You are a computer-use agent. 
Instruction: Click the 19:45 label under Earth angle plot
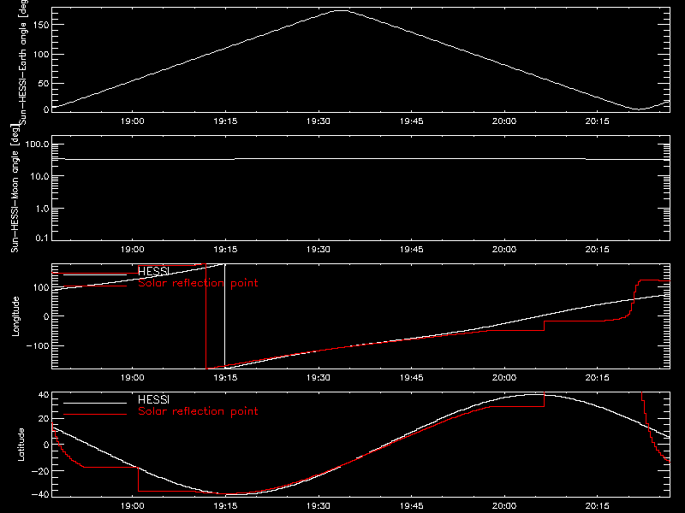412,121
